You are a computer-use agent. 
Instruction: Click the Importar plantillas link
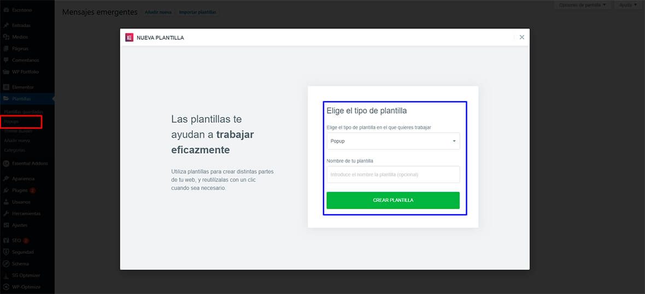coord(197,13)
